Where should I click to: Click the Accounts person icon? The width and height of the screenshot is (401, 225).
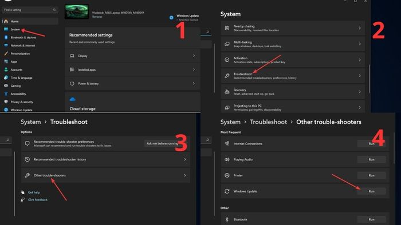[x=6, y=70]
